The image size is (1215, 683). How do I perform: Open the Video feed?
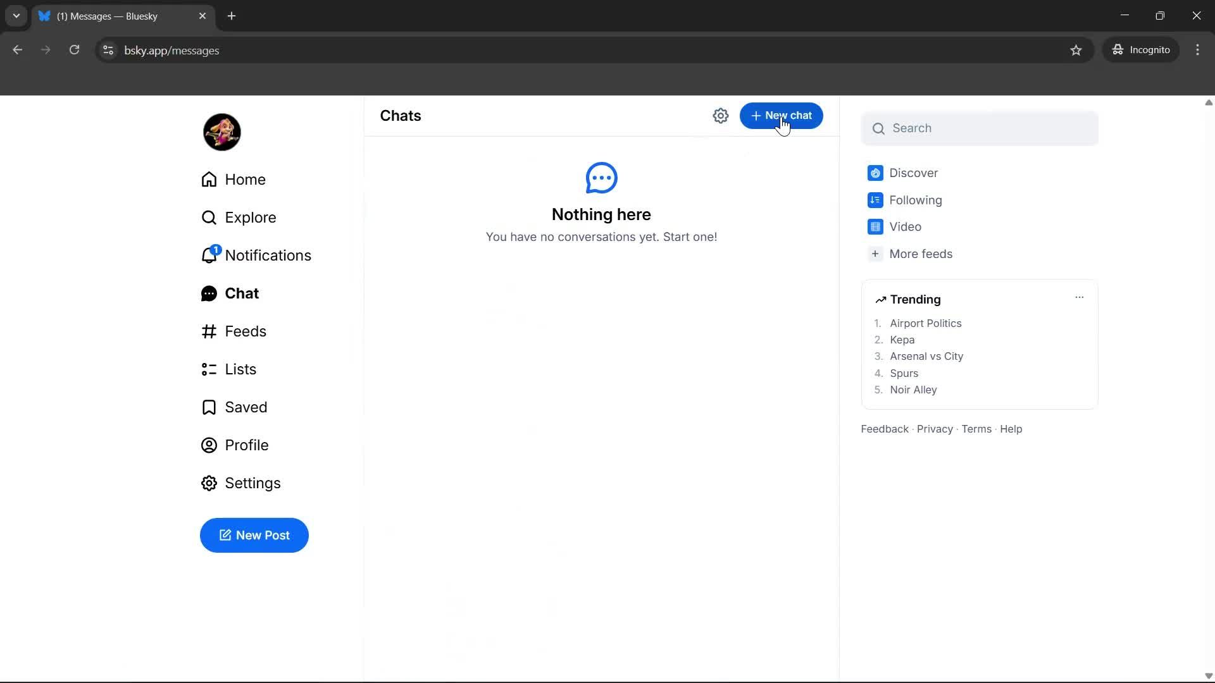(905, 226)
